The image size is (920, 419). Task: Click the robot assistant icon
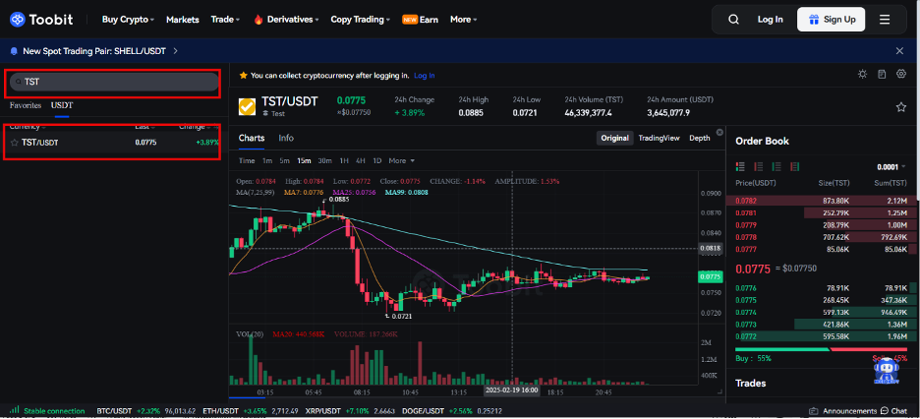pos(886,370)
